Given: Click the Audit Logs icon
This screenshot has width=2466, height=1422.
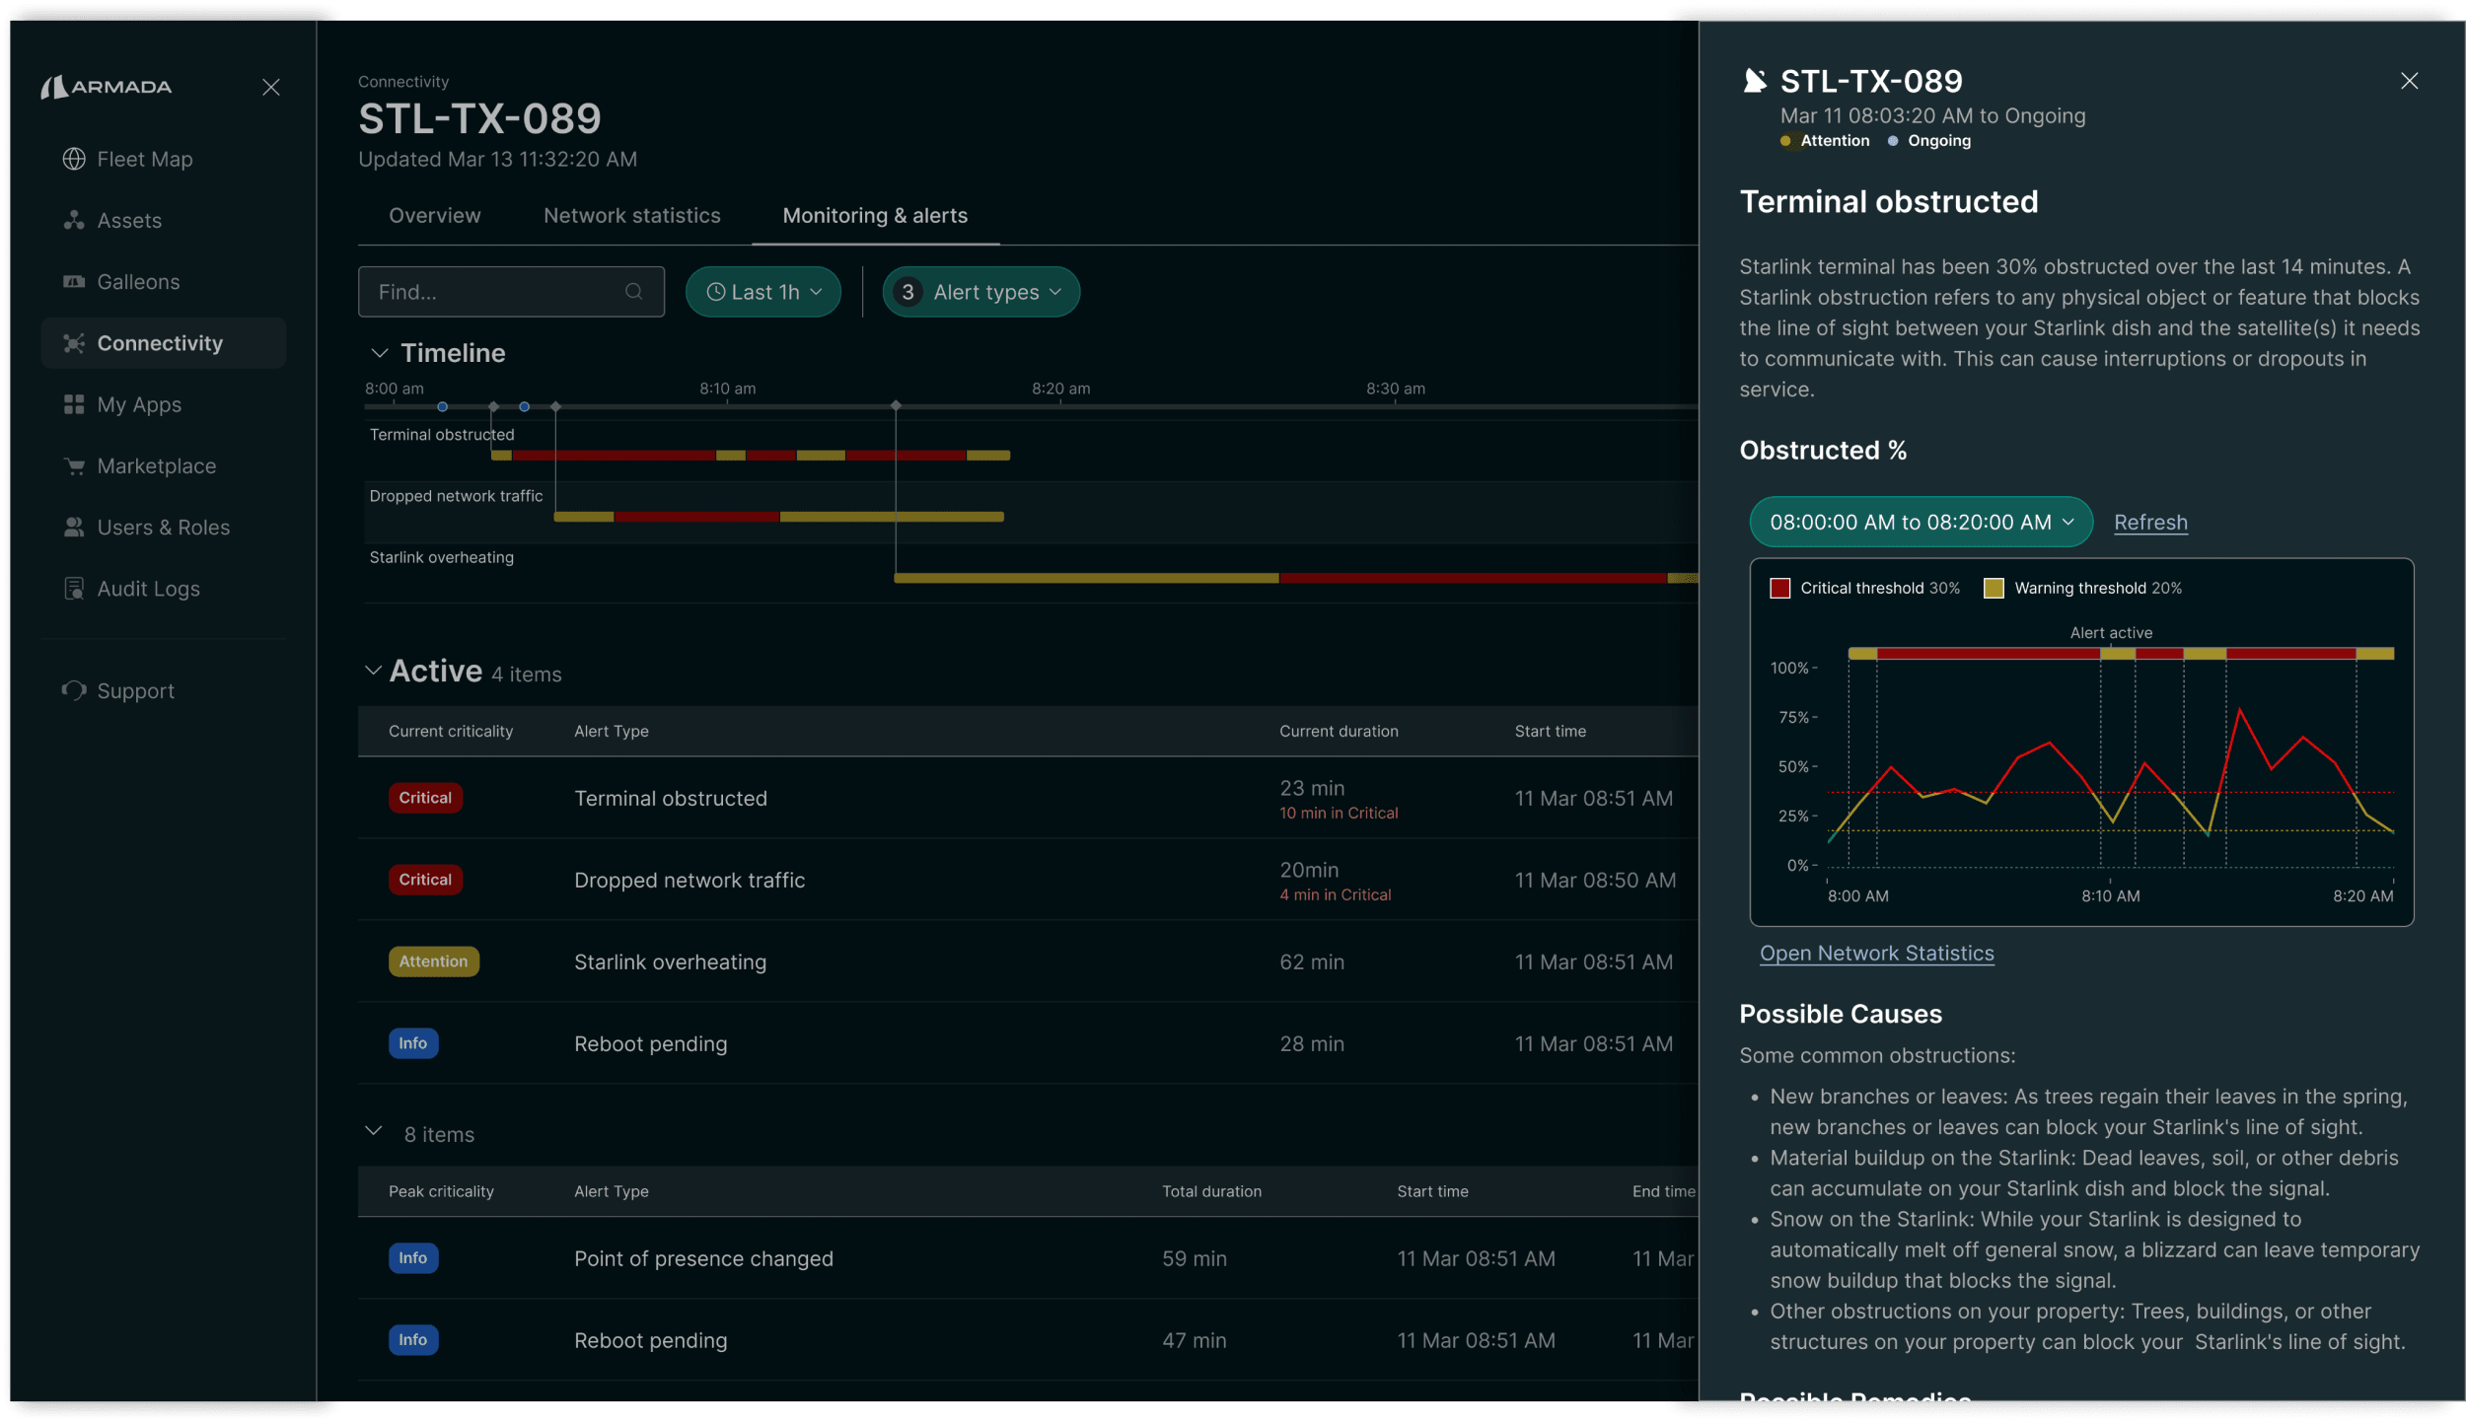Looking at the screenshot, I should tap(74, 589).
